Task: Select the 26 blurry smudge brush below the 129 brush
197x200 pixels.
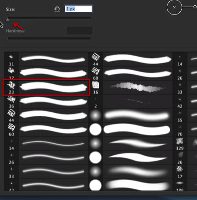Action: [185, 157]
